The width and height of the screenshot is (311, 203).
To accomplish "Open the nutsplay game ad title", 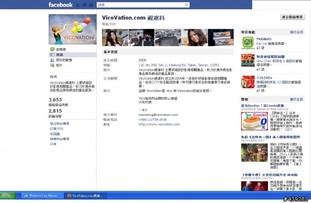I will tap(271, 137).
